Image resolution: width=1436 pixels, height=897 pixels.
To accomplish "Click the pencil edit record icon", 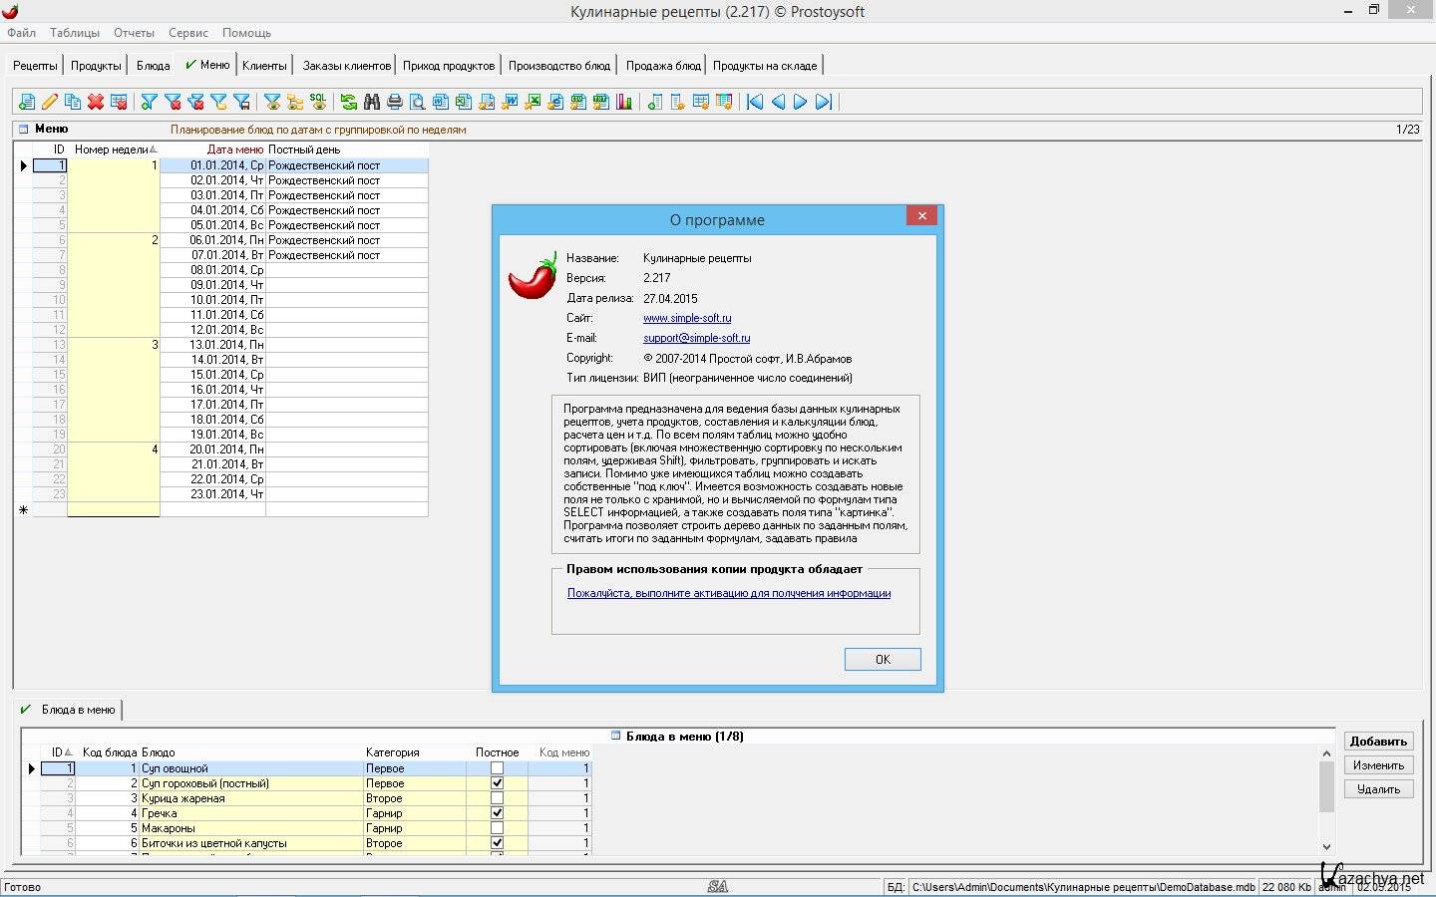I will [x=50, y=102].
